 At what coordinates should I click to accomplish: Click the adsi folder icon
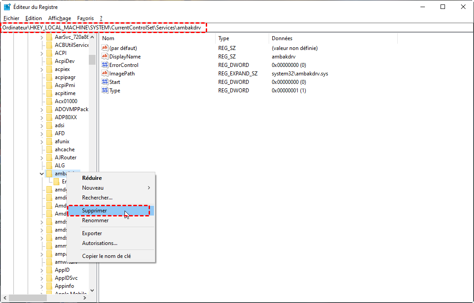click(x=49, y=125)
